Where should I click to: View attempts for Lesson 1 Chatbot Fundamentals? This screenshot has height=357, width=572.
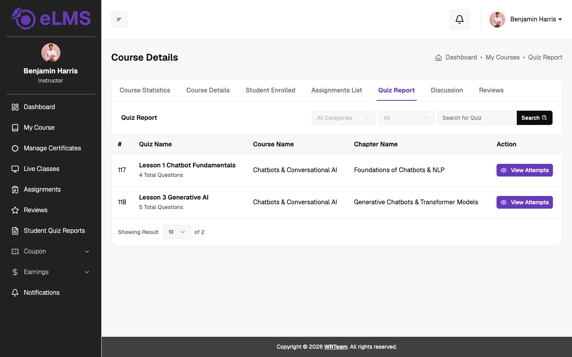tap(525, 170)
